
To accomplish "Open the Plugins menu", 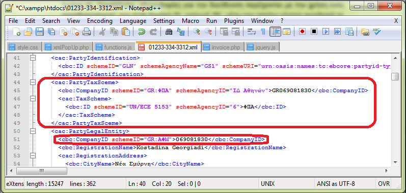I will pyautogui.click(x=234, y=21).
